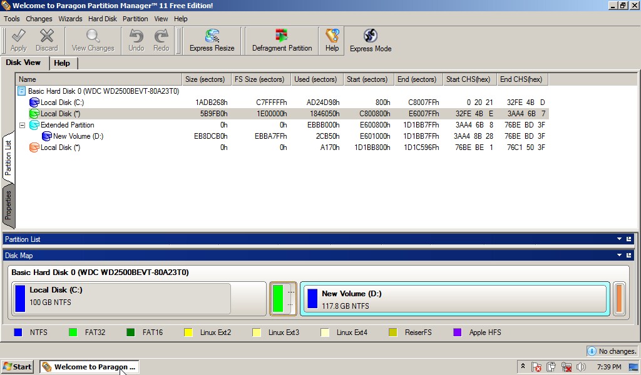Click the ReiserFS legend swatch
Viewport: 641px width, 375px height.
(393, 332)
